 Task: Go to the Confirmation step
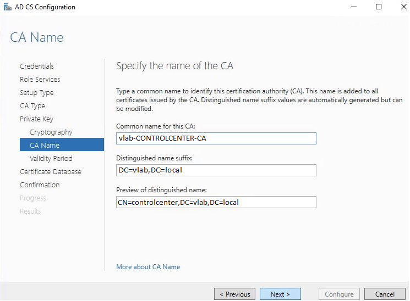point(40,185)
